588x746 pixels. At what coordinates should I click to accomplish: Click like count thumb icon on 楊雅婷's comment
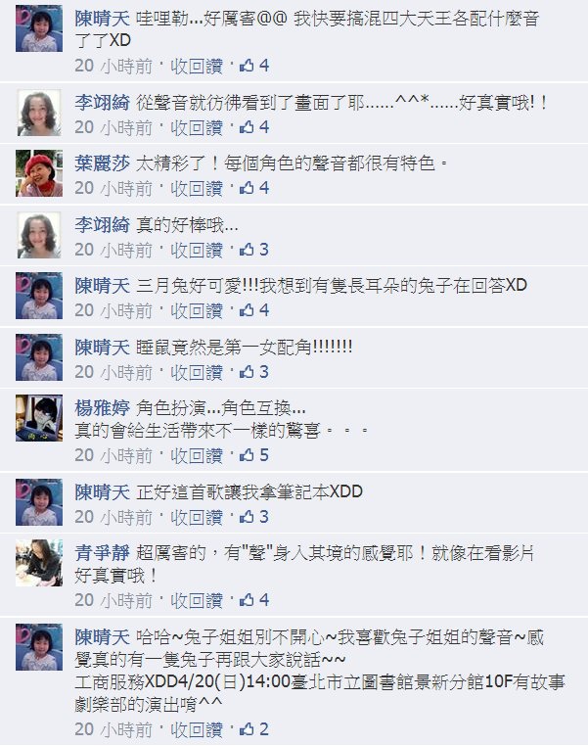click(x=247, y=455)
